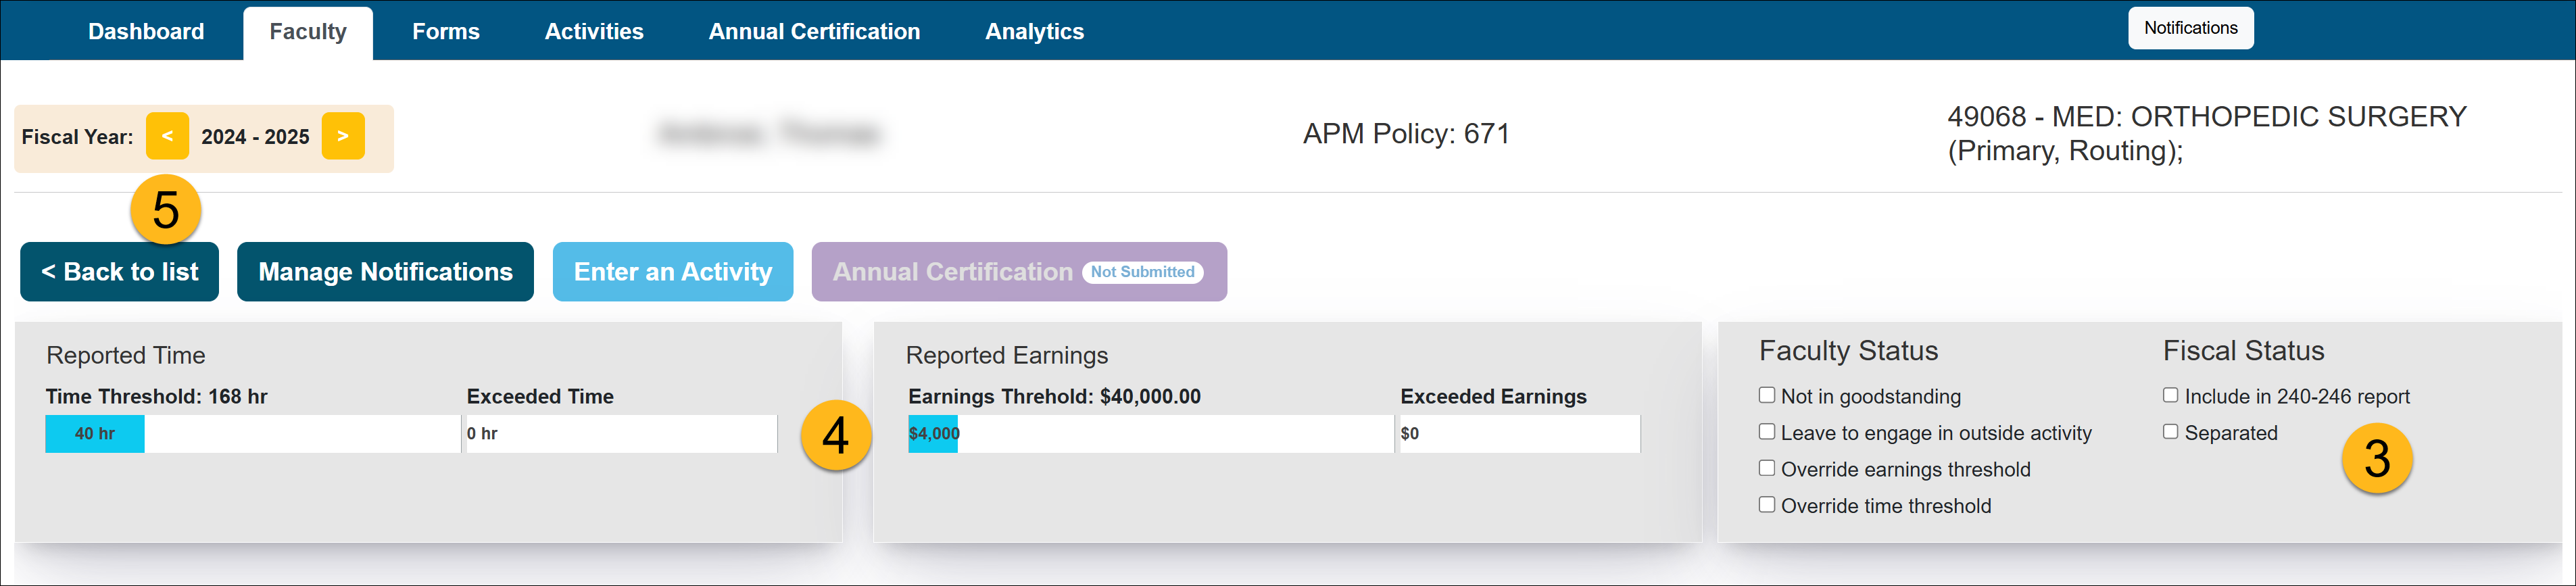The width and height of the screenshot is (2576, 586).
Task: Click the 40 hr reported time bar
Action: (x=95, y=434)
